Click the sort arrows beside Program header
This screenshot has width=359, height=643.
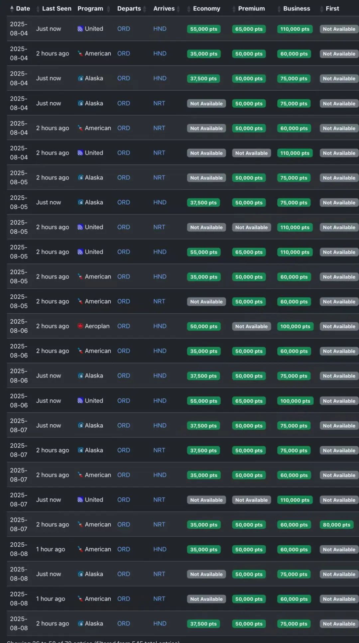point(108,9)
